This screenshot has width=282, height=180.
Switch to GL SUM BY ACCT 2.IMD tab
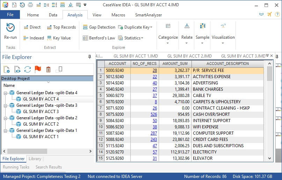[x=189, y=56]
